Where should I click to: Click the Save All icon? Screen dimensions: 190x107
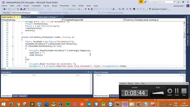point(24,9)
